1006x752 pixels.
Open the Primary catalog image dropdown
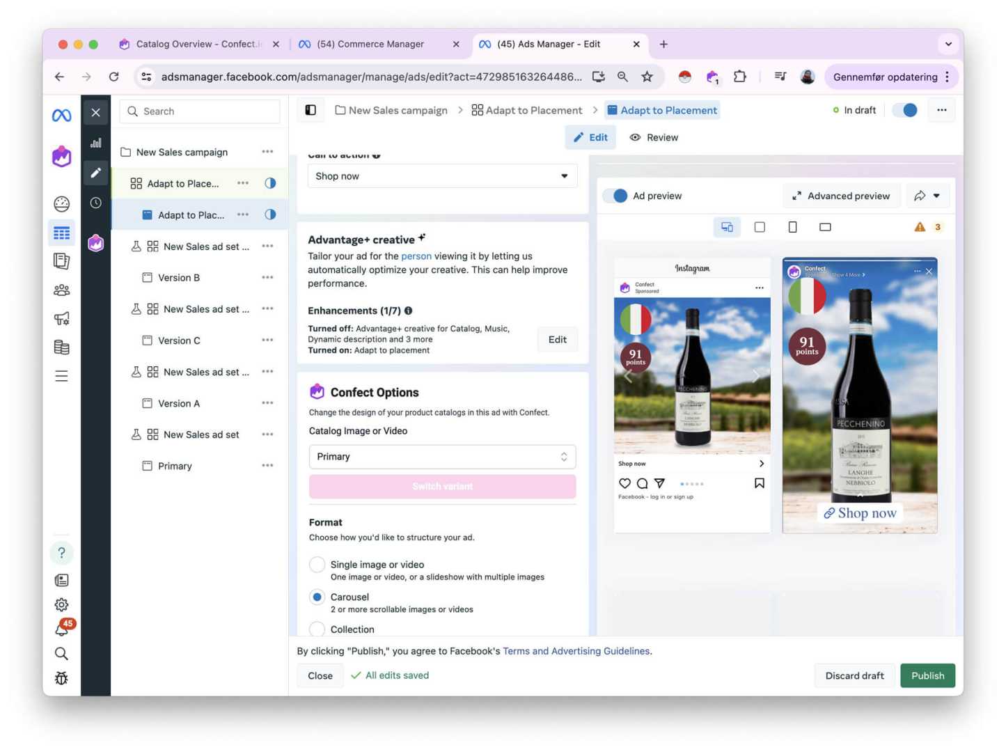tap(442, 457)
